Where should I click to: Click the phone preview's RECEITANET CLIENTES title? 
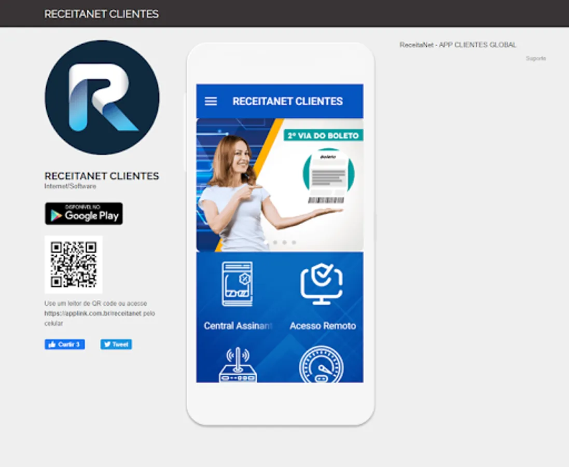287,101
